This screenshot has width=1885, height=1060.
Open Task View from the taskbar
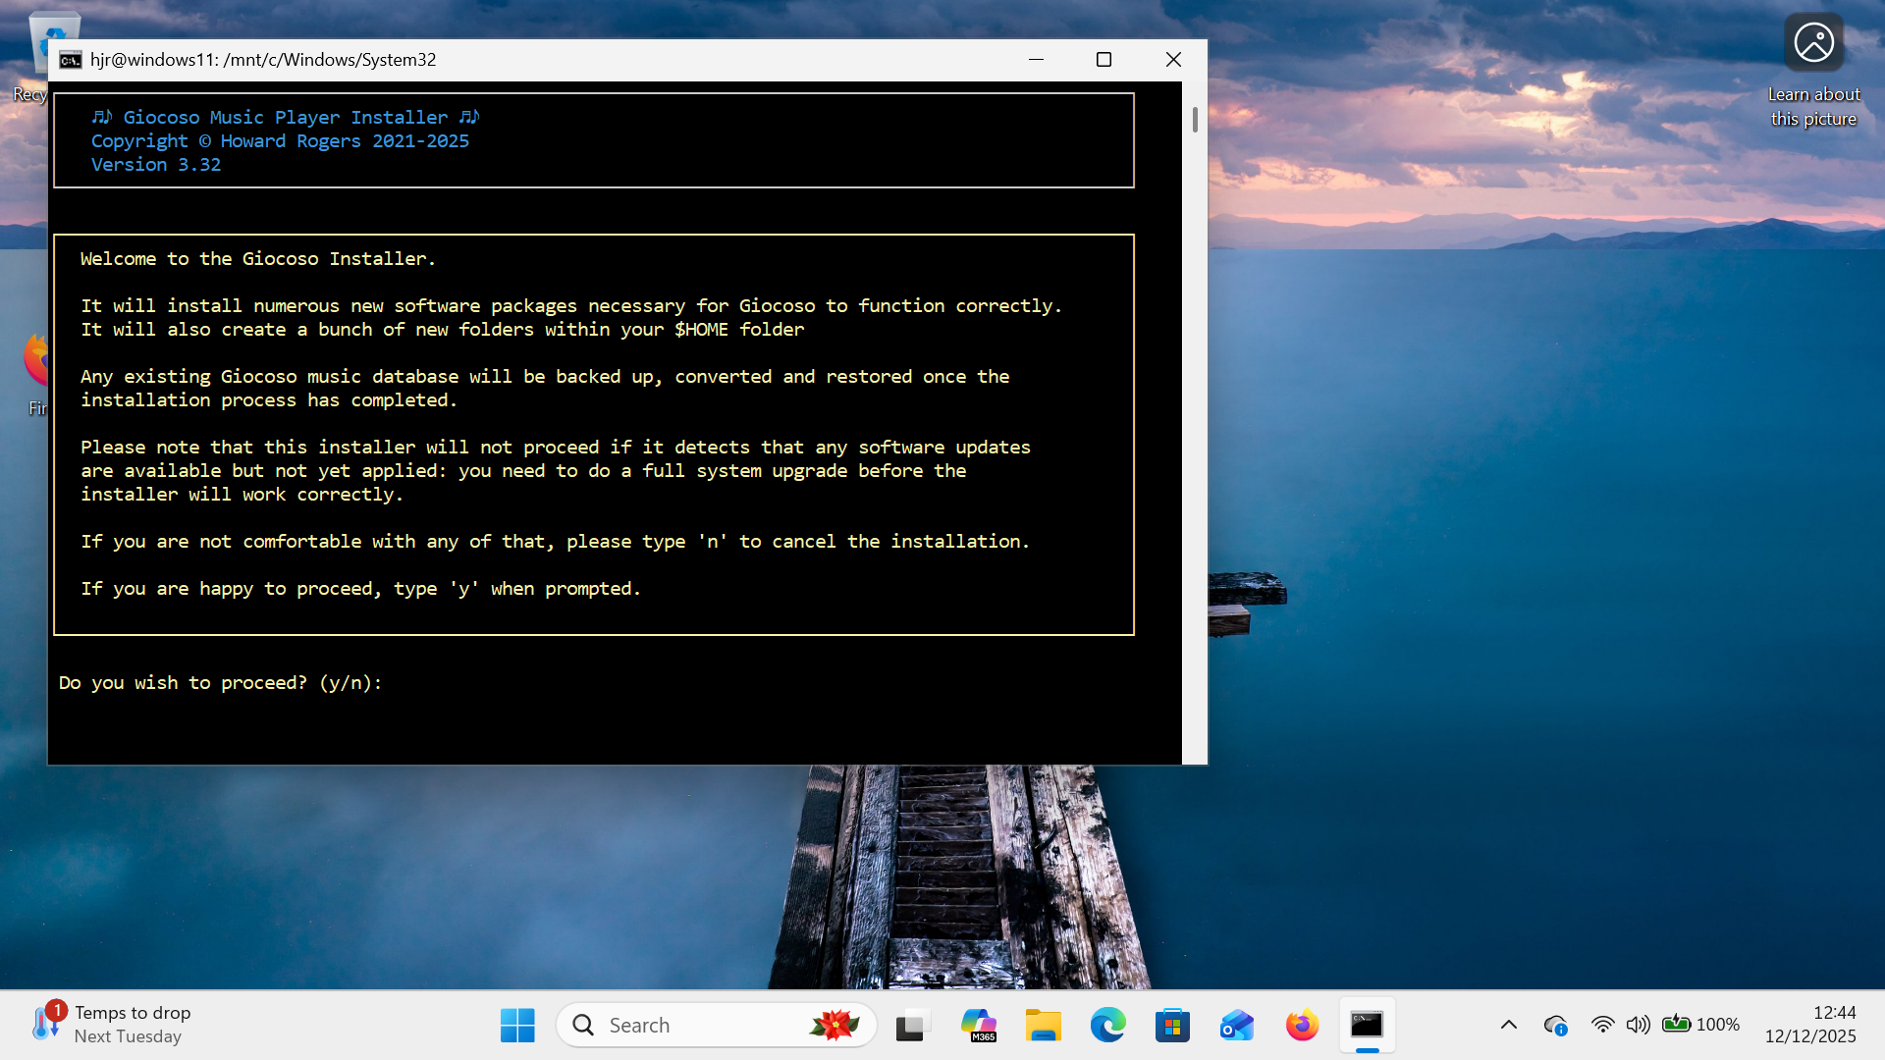912,1024
